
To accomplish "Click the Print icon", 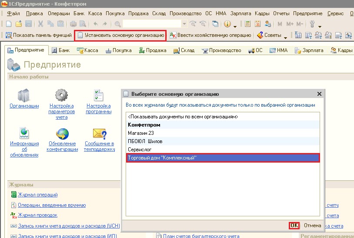I will tap(73, 23).
